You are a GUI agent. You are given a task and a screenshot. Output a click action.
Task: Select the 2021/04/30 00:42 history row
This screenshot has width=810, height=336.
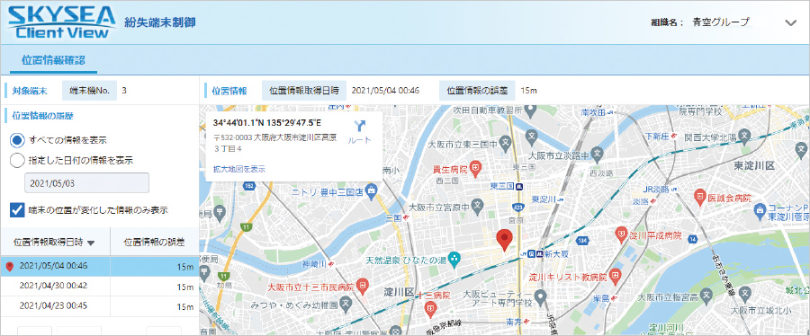coord(99,286)
